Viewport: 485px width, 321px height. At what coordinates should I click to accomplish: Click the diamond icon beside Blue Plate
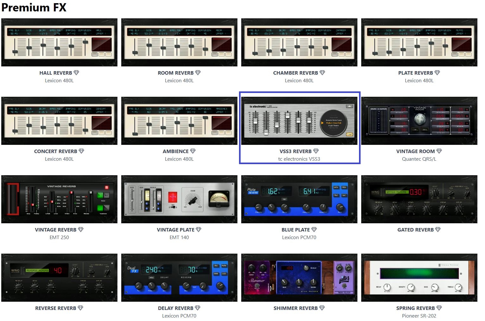click(314, 230)
